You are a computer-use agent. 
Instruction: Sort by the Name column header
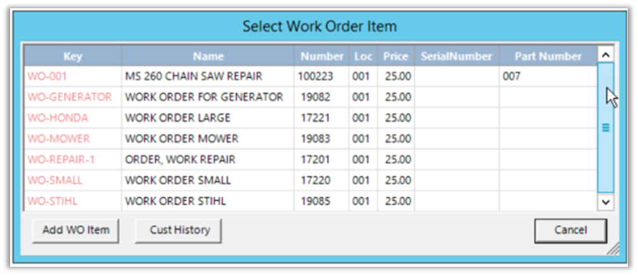(x=208, y=56)
